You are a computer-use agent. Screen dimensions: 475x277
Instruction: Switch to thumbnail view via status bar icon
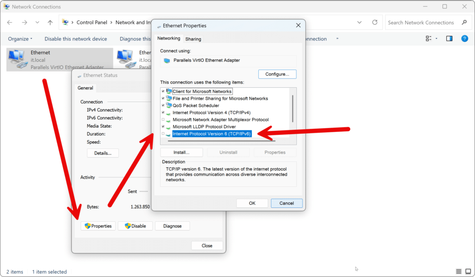[468, 271]
